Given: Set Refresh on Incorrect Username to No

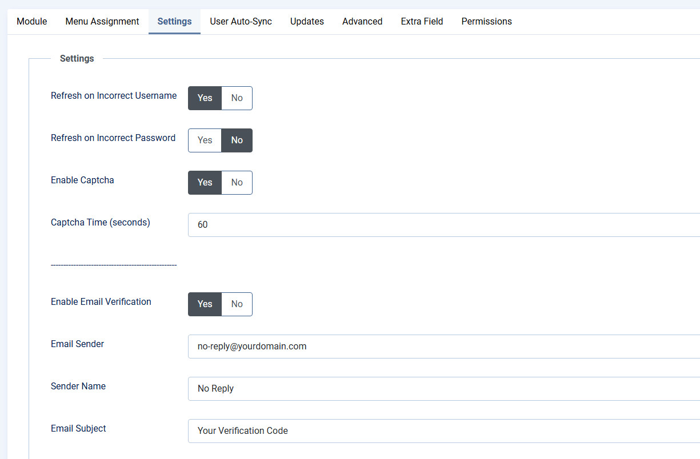Looking at the screenshot, I should tap(237, 98).
